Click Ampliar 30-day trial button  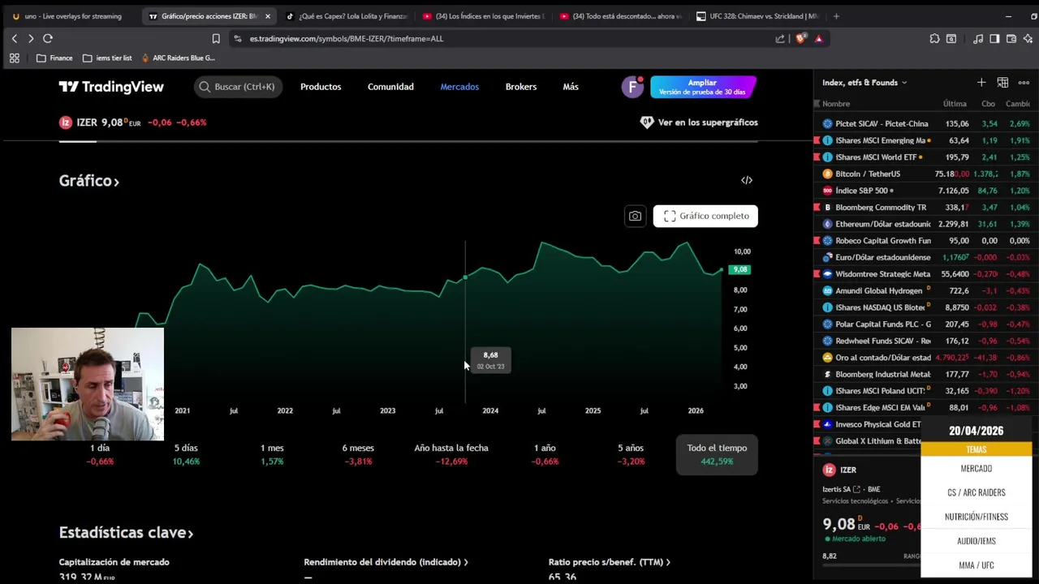click(x=703, y=87)
